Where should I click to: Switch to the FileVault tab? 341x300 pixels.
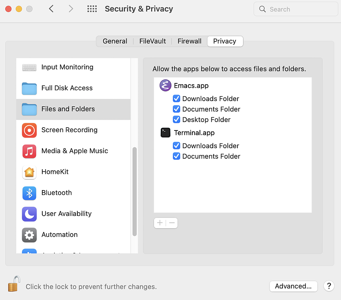pyautogui.click(x=152, y=41)
